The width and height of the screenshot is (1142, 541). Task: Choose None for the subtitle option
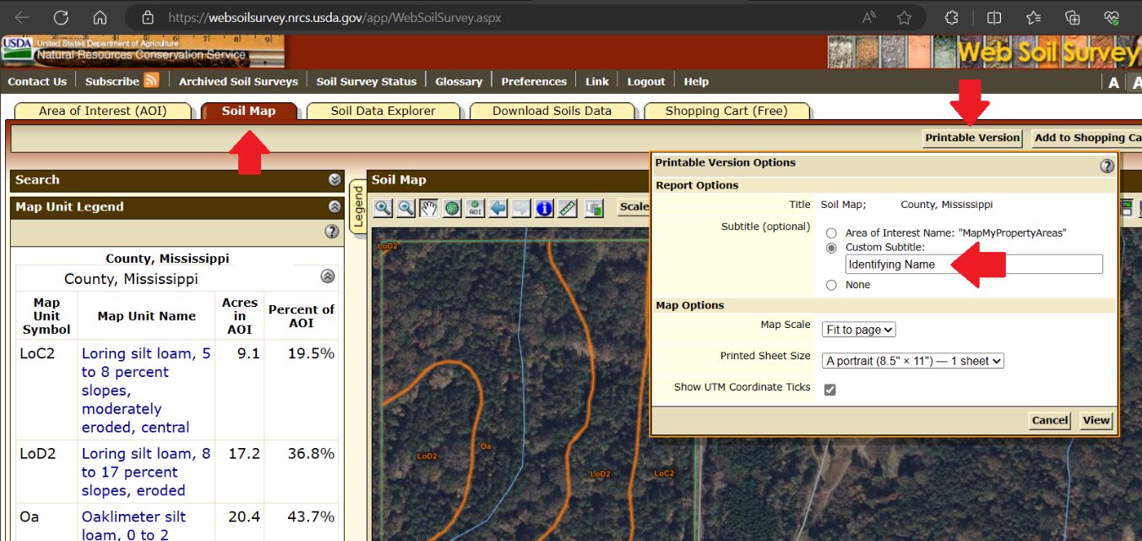[x=832, y=286]
